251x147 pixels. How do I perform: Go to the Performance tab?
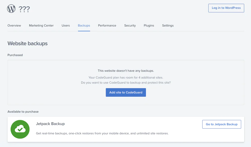click(x=107, y=26)
